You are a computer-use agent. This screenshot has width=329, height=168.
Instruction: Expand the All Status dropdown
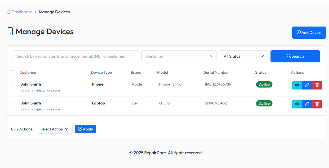pos(243,56)
